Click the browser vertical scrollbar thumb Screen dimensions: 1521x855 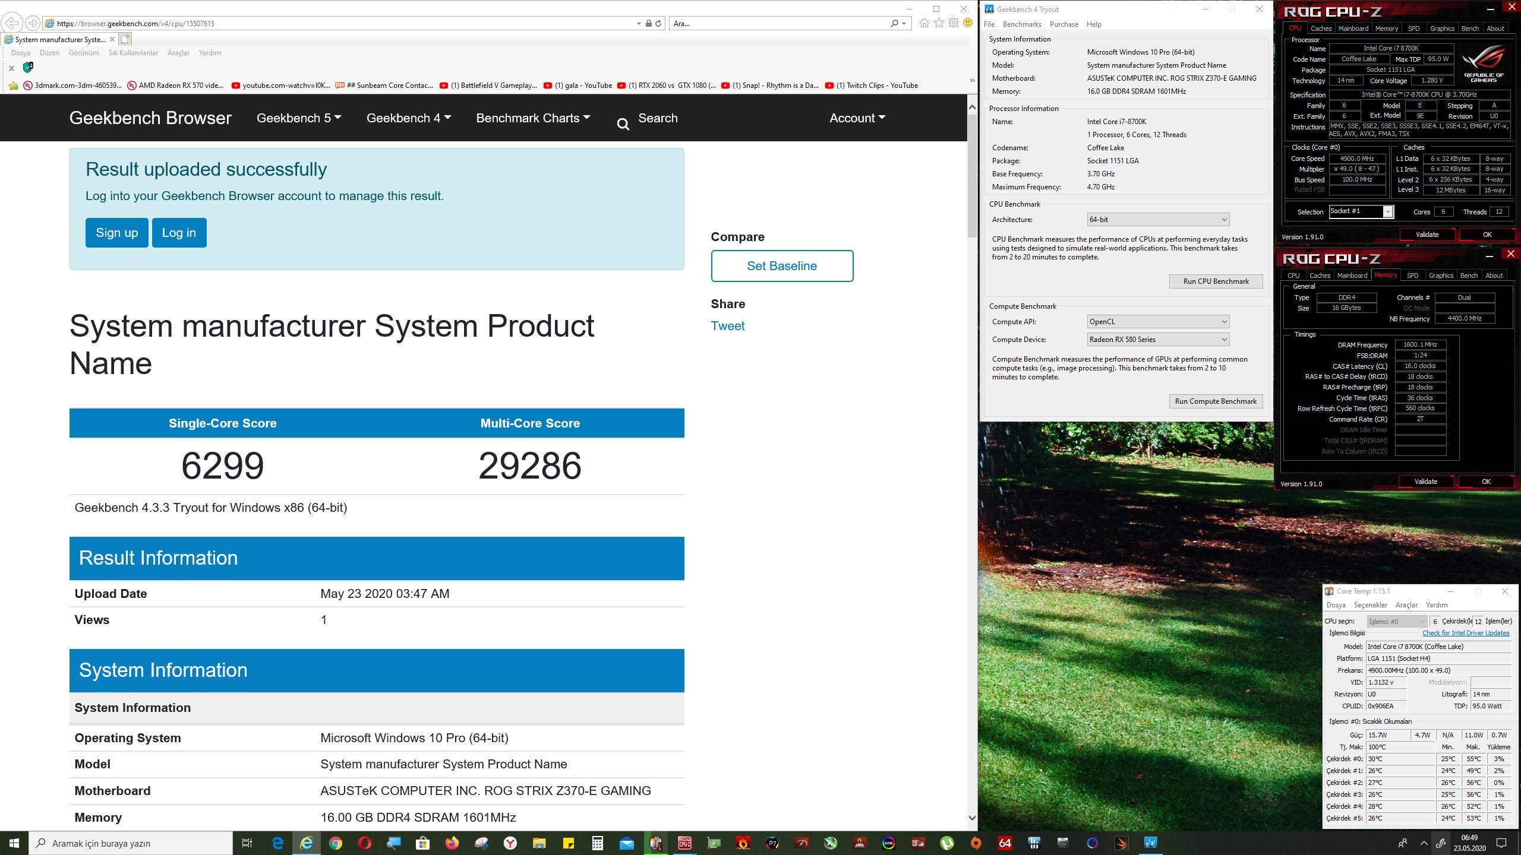972,176
